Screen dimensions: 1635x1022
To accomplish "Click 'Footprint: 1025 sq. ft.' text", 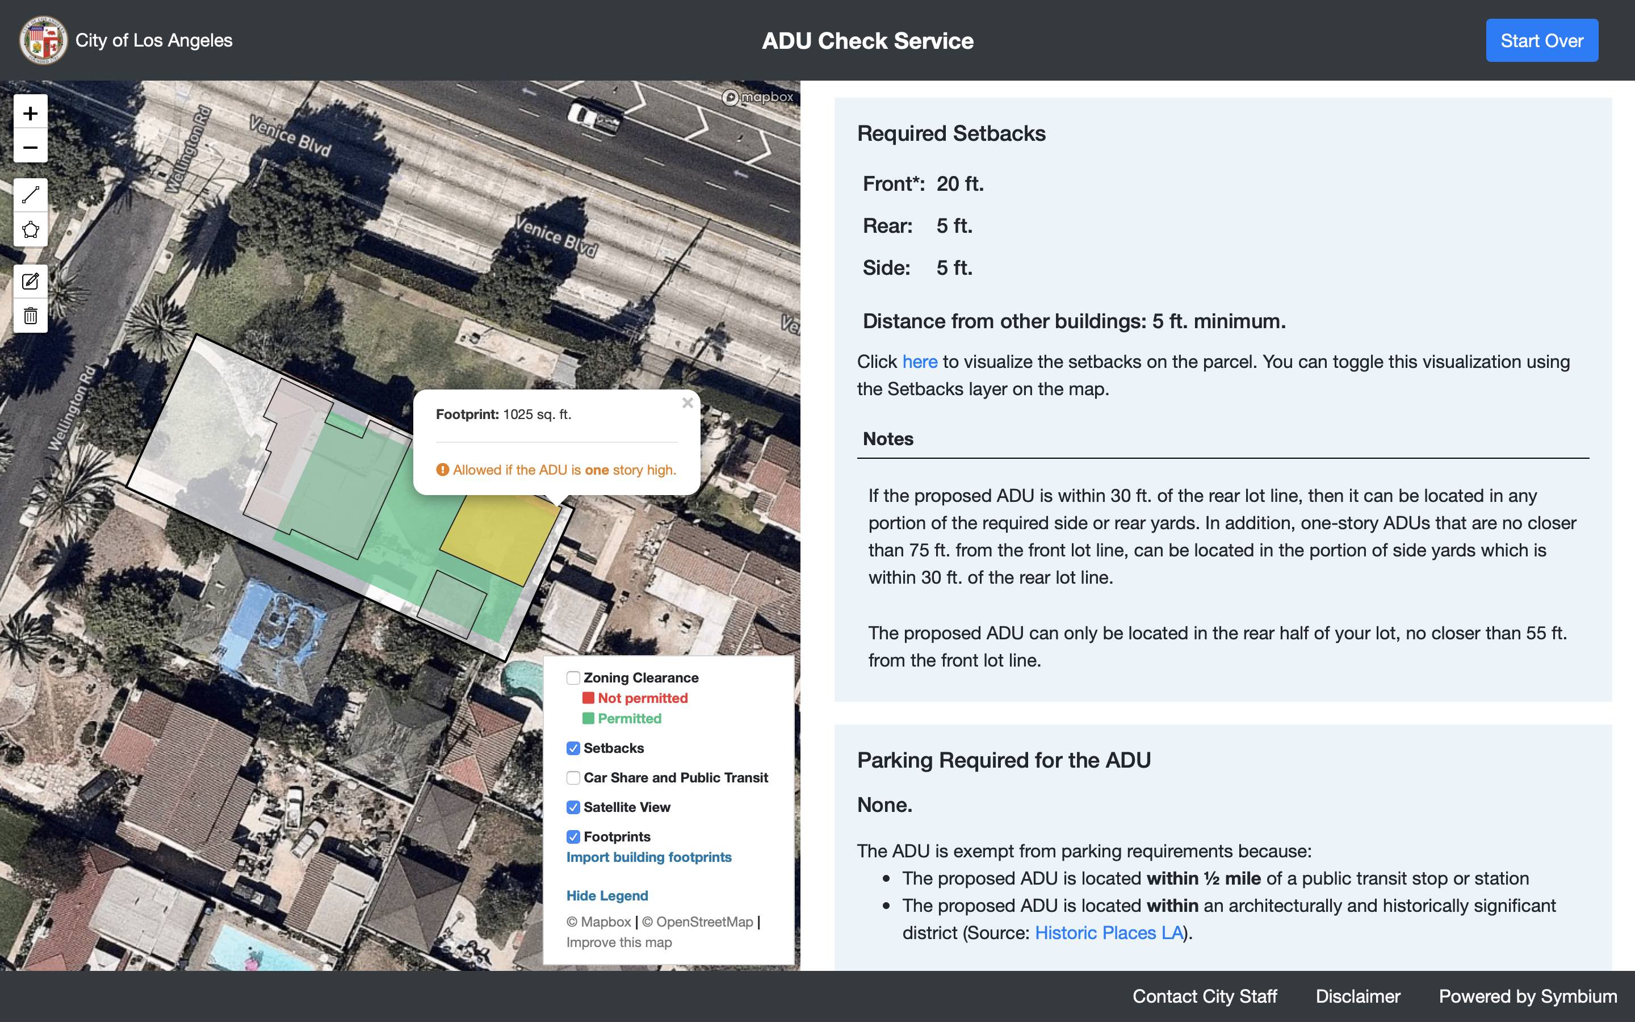I will click(x=504, y=414).
